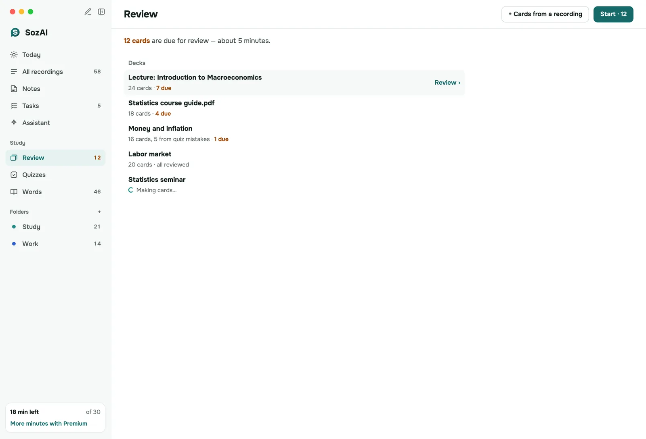
Task: Click Review link on Macroeconomics deck
Action: tap(447, 82)
